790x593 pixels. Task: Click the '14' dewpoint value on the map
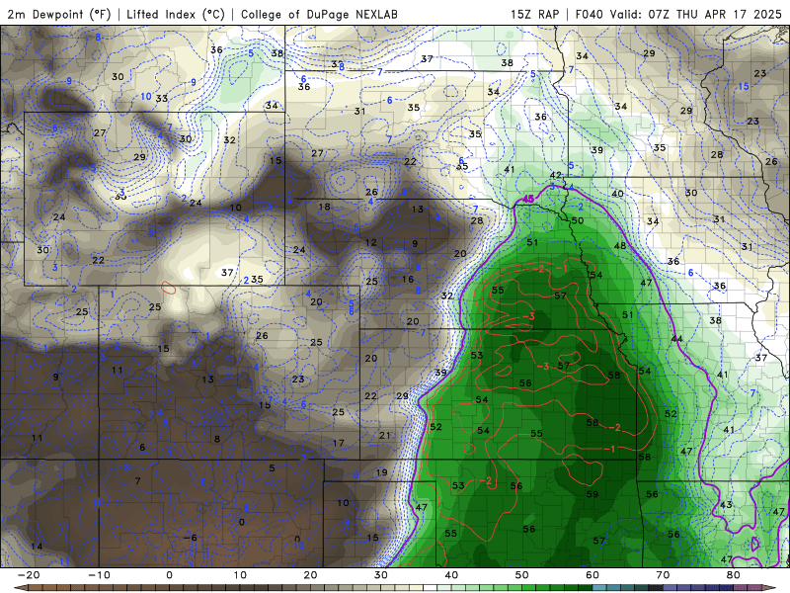37,547
